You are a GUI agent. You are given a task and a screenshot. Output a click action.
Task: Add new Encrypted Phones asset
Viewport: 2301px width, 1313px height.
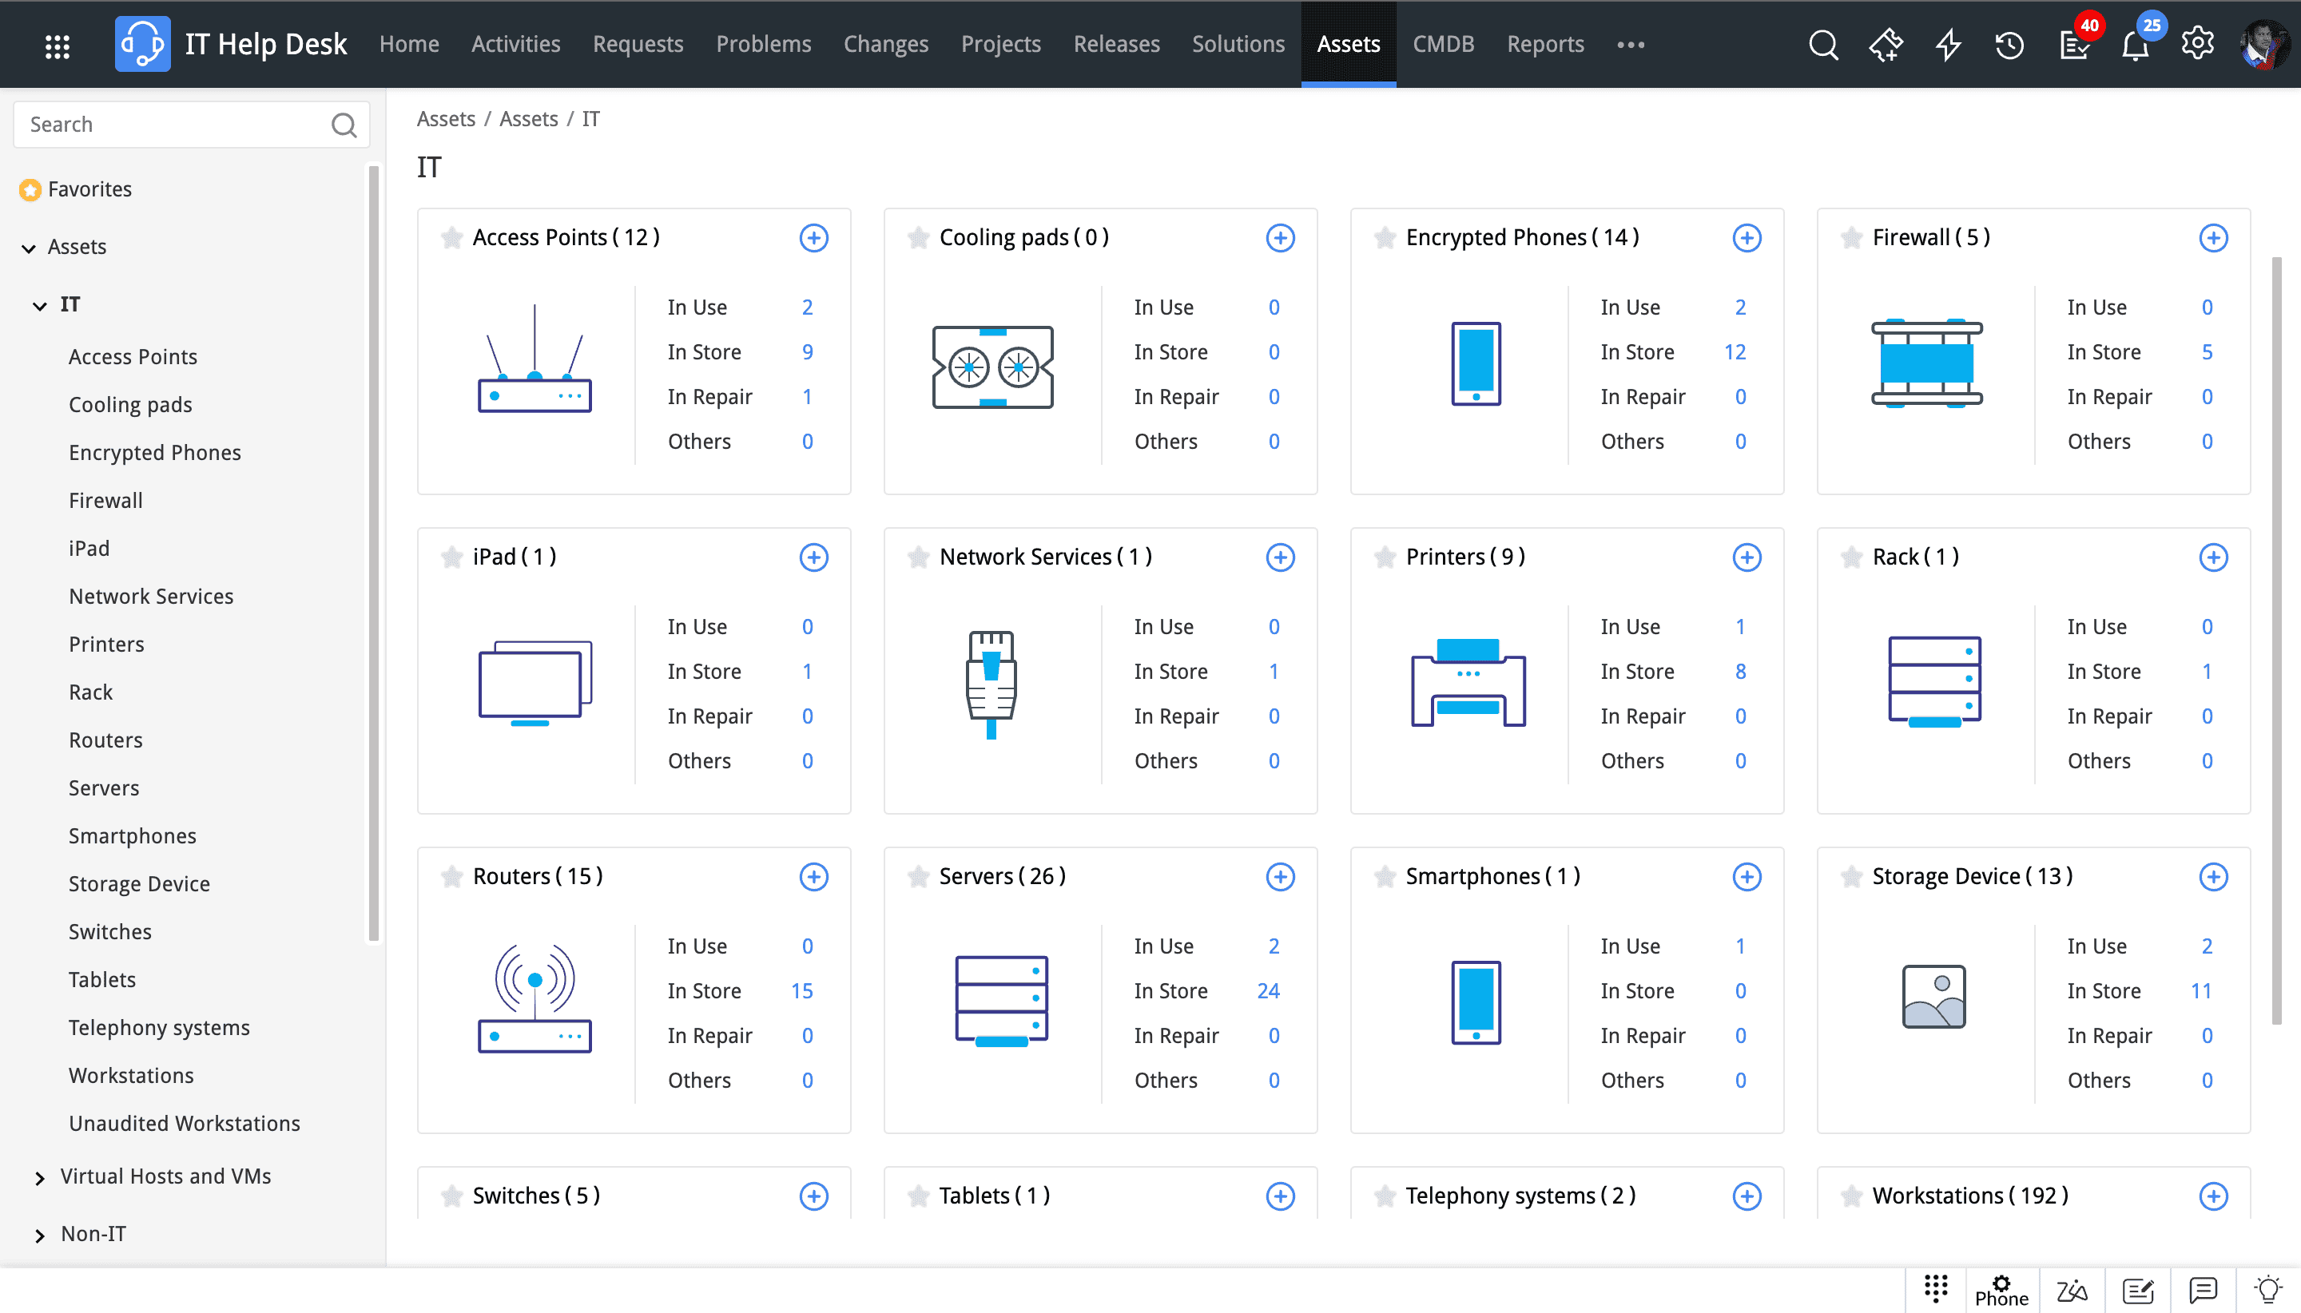click(1747, 238)
